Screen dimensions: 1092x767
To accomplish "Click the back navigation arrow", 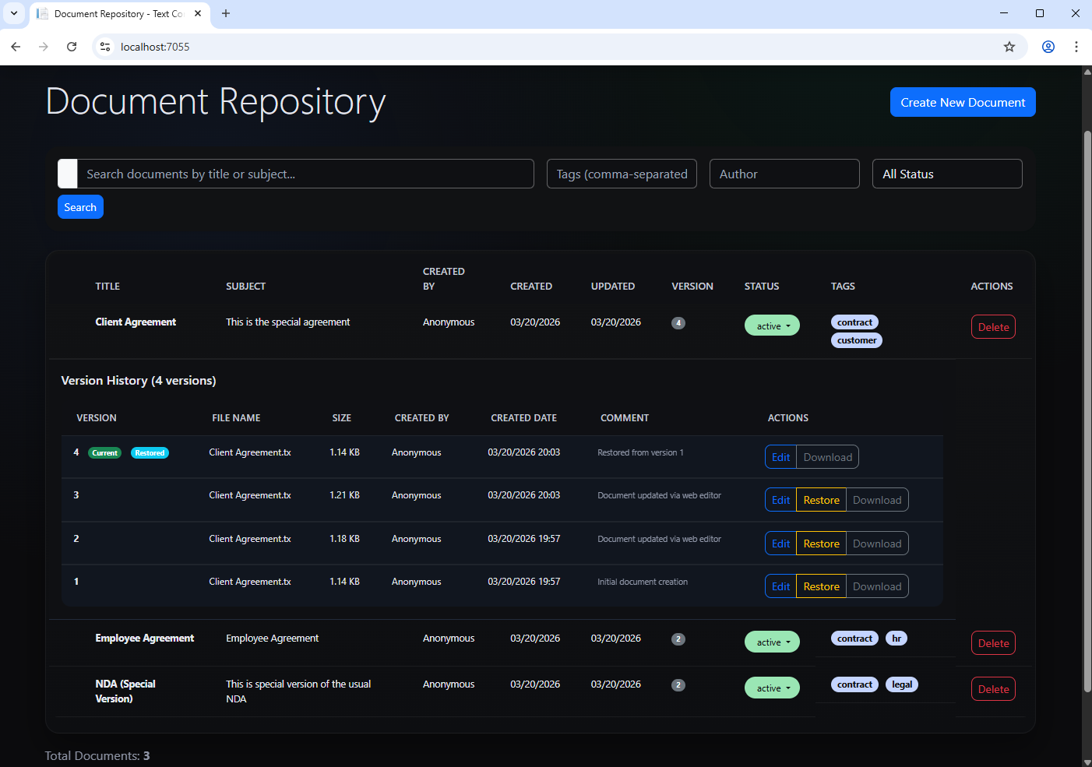I will [16, 47].
